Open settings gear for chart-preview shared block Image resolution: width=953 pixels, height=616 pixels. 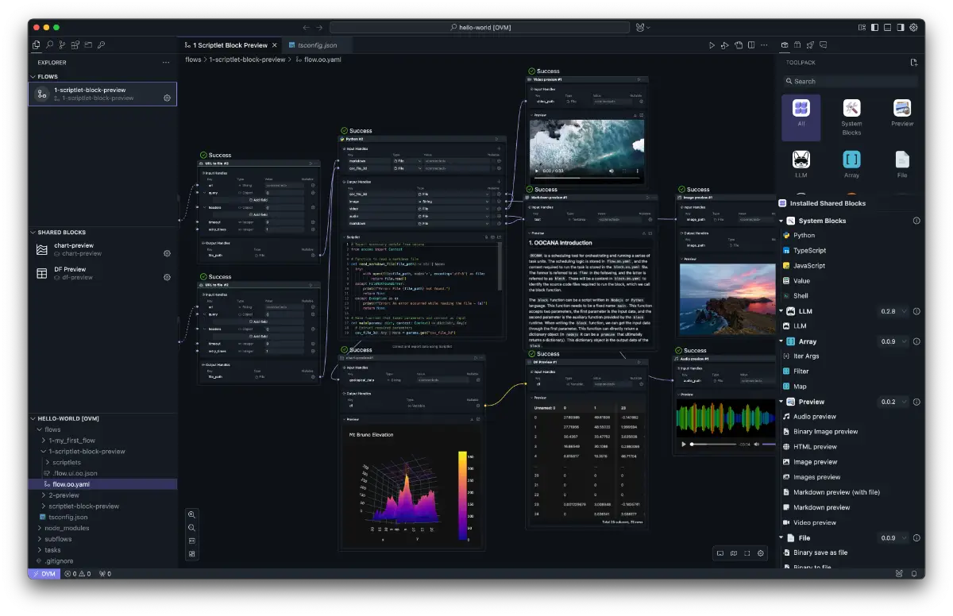pyautogui.click(x=167, y=253)
